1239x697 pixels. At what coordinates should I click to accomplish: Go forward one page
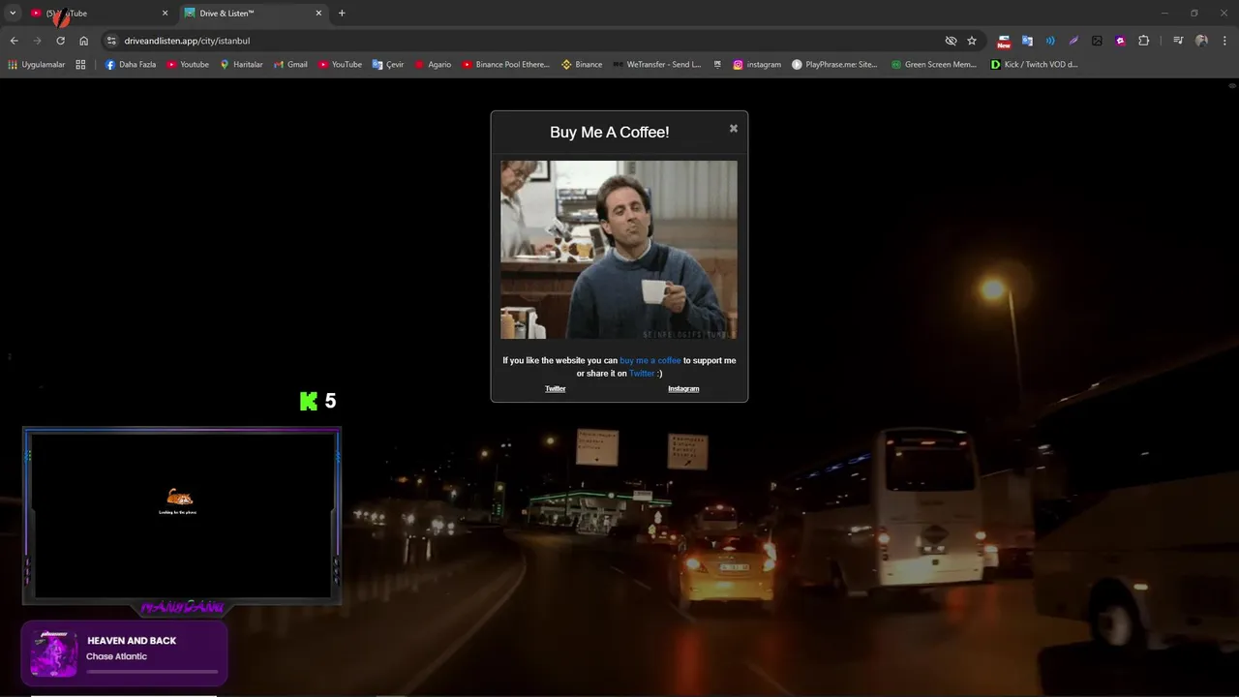(37, 41)
